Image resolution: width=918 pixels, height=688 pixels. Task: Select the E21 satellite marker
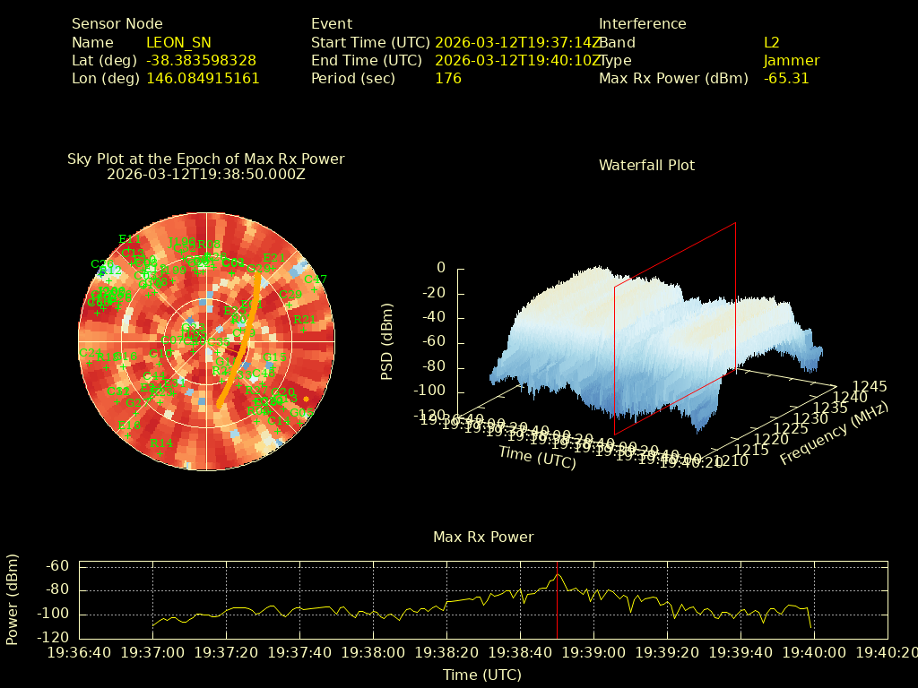tap(273, 267)
